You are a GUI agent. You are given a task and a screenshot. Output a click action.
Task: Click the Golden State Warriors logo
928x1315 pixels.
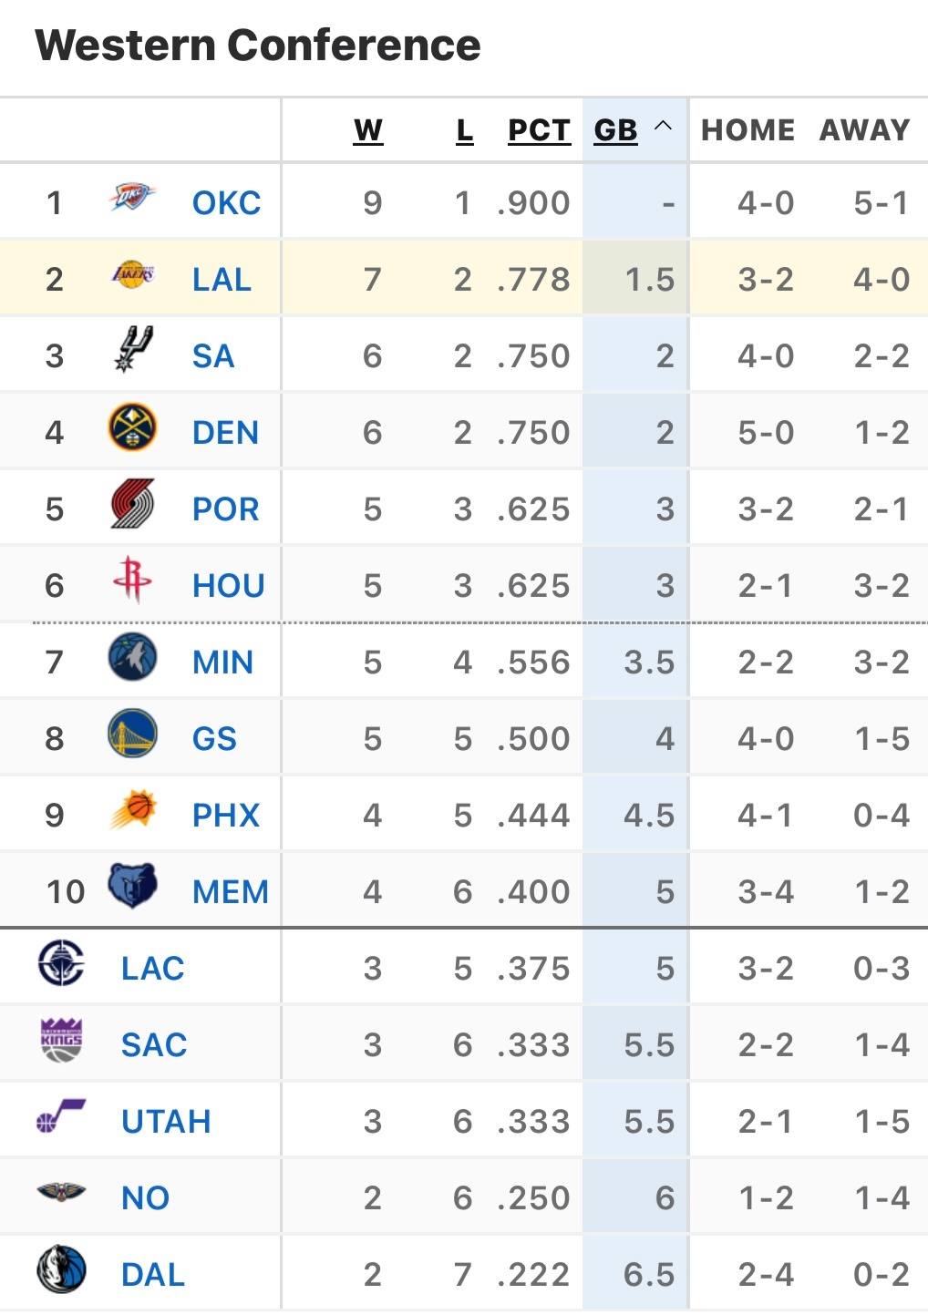click(132, 735)
